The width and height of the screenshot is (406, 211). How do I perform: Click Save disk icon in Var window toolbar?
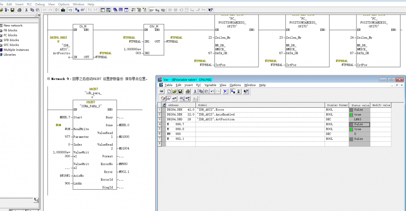coord(180,91)
